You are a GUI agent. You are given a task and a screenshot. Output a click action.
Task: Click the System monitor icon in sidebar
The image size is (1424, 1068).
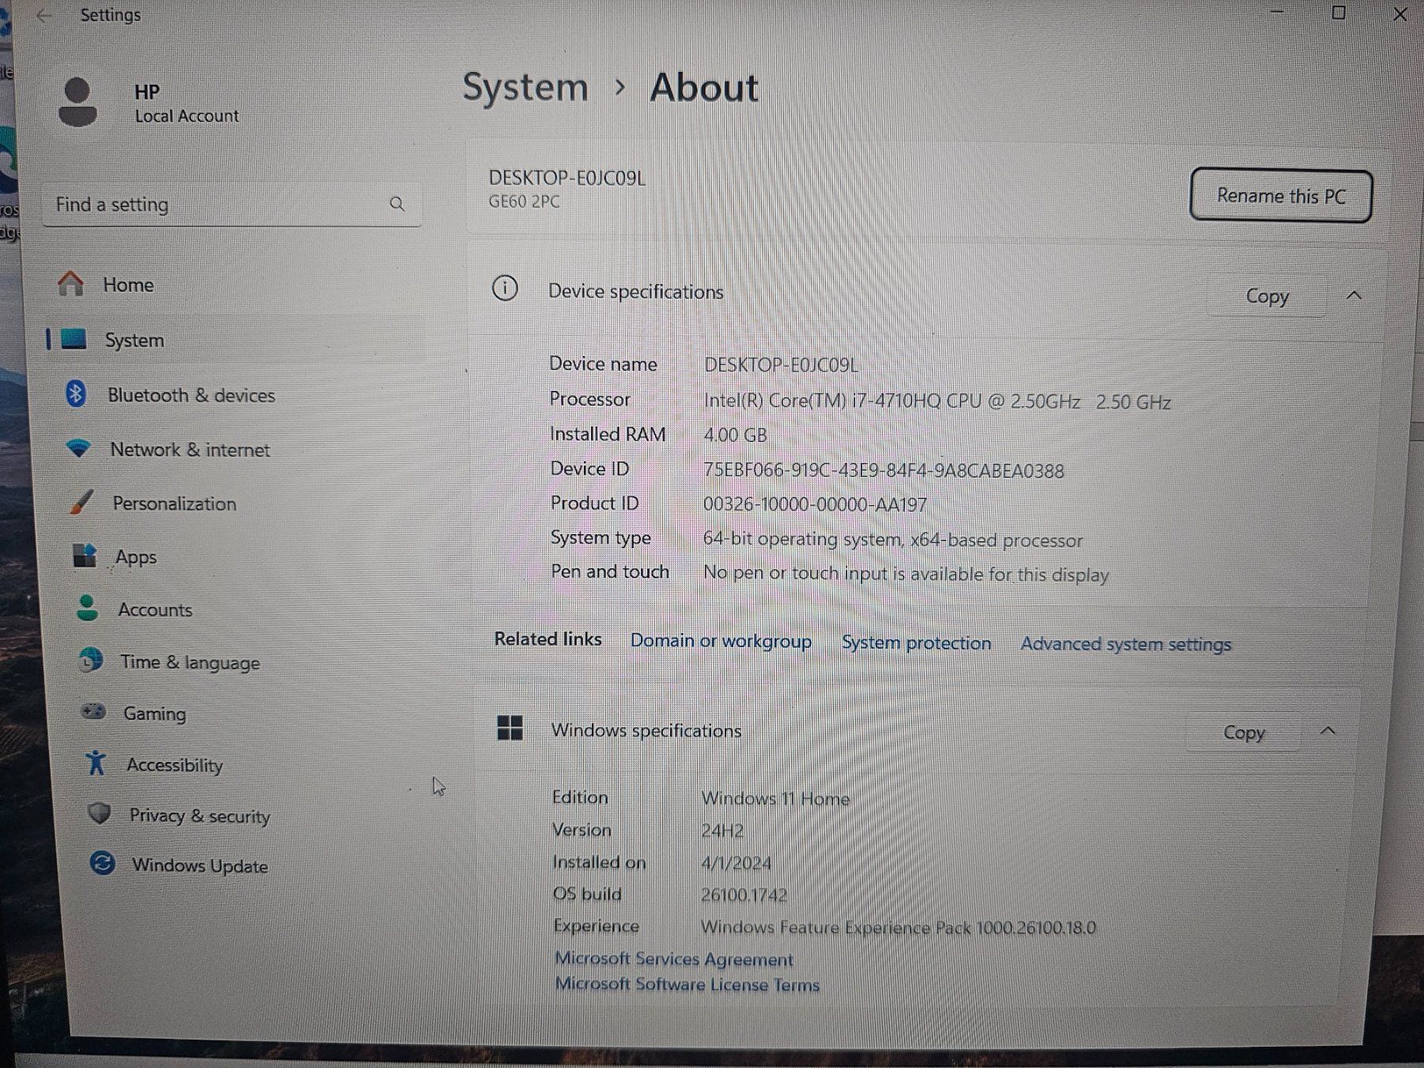[x=74, y=339]
